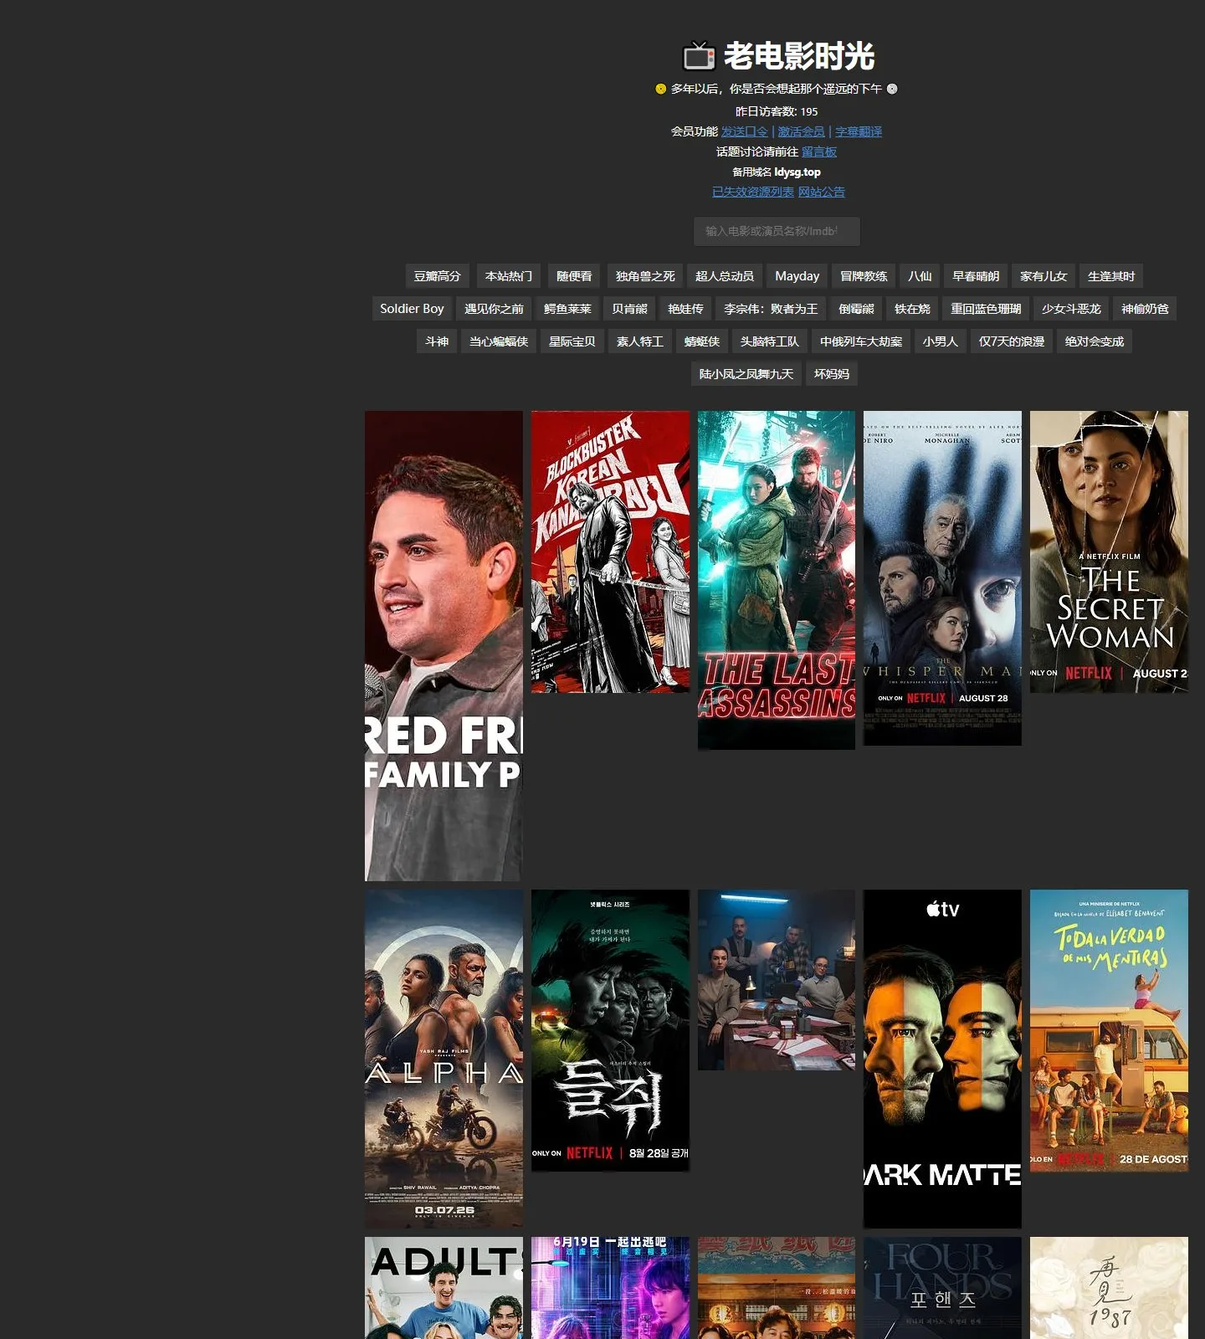Open the Korean Netflix poster dated 8월 28일
Viewport: 1205px width, 1339px height.
point(610,1030)
